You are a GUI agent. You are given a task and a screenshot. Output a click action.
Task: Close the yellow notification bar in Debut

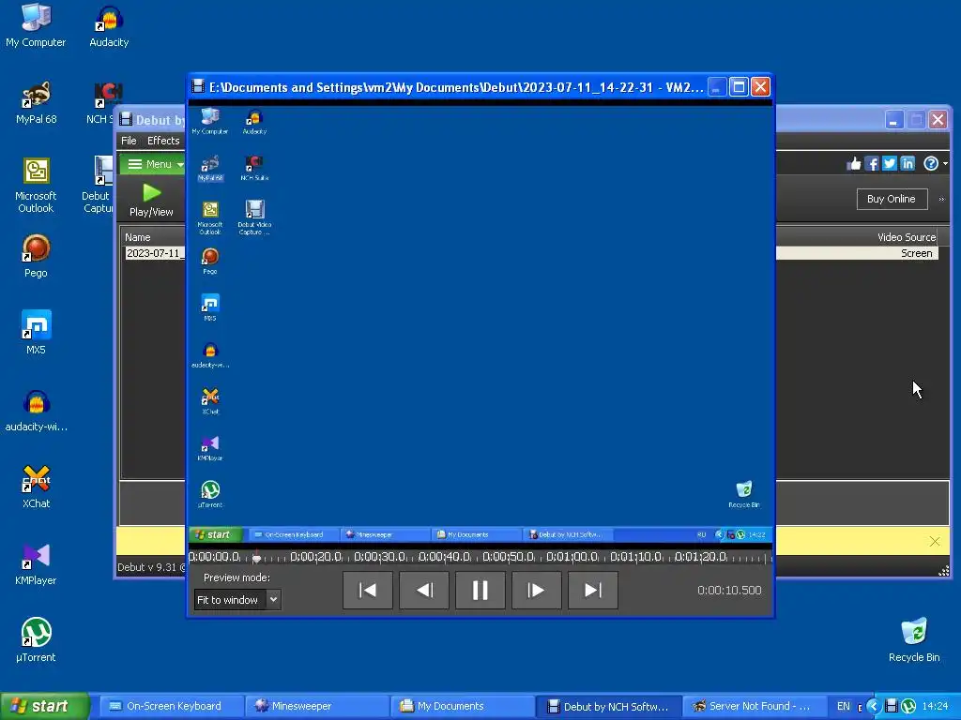click(934, 541)
